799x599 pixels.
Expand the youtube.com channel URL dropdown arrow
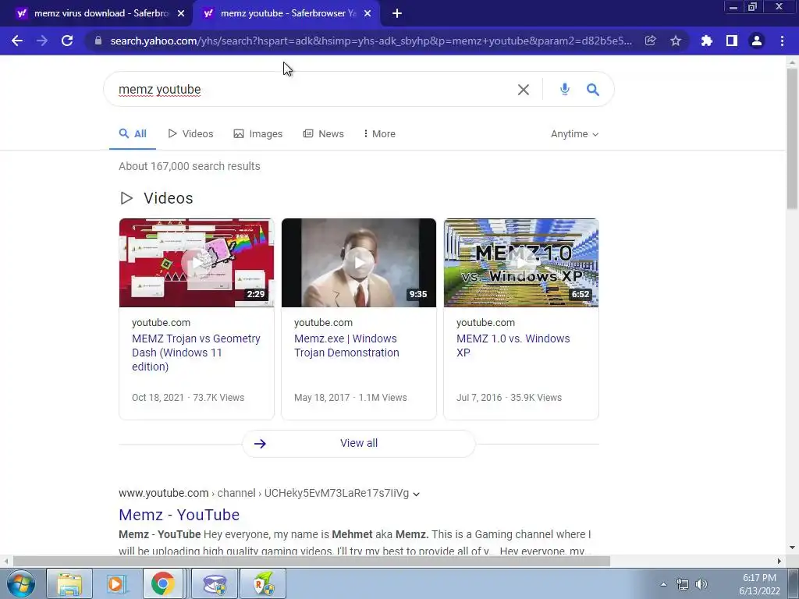tap(417, 494)
